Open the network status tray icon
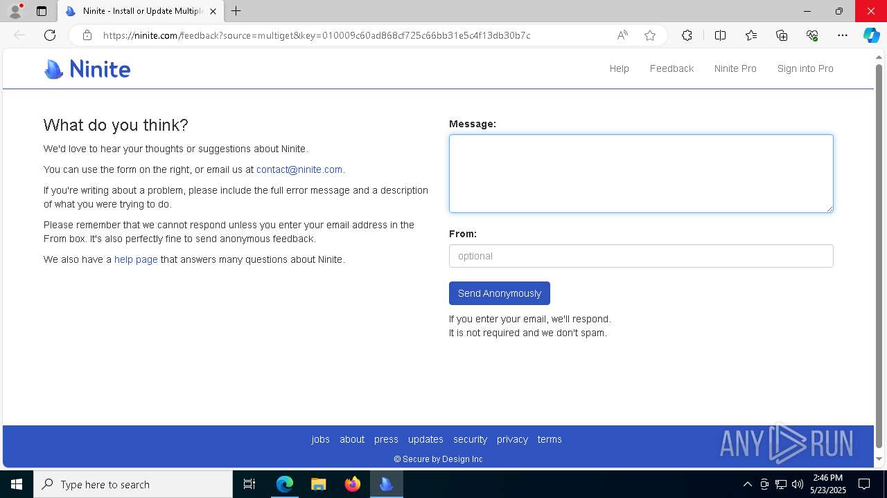The width and height of the screenshot is (887, 498). coord(781,484)
